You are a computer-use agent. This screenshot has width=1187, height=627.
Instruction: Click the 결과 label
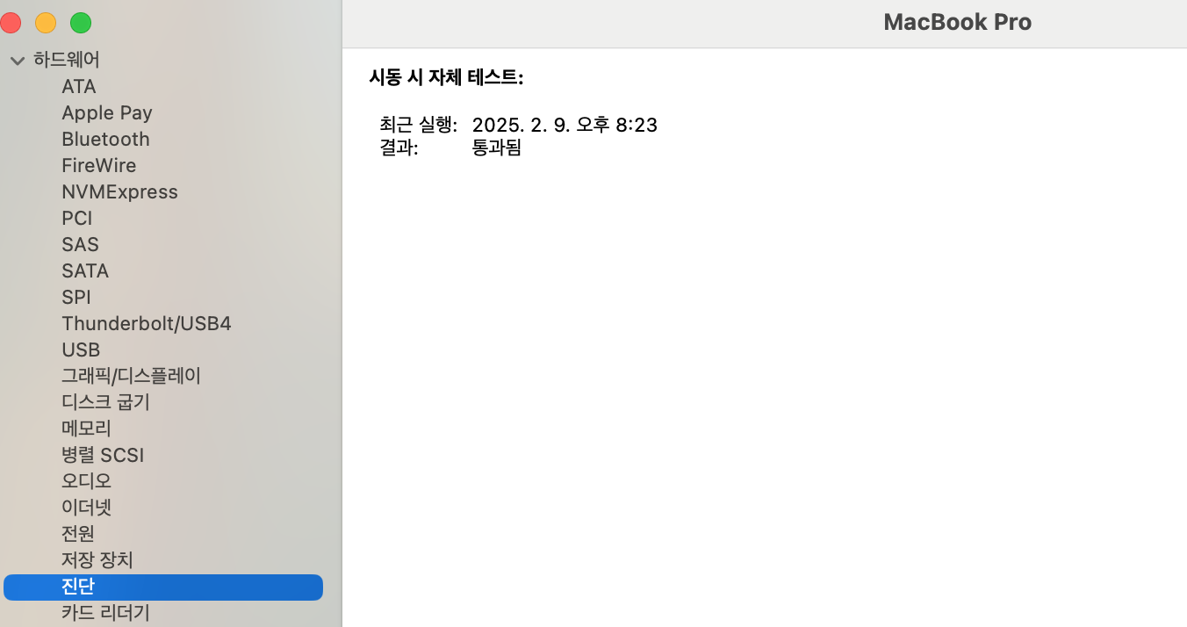tap(399, 148)
